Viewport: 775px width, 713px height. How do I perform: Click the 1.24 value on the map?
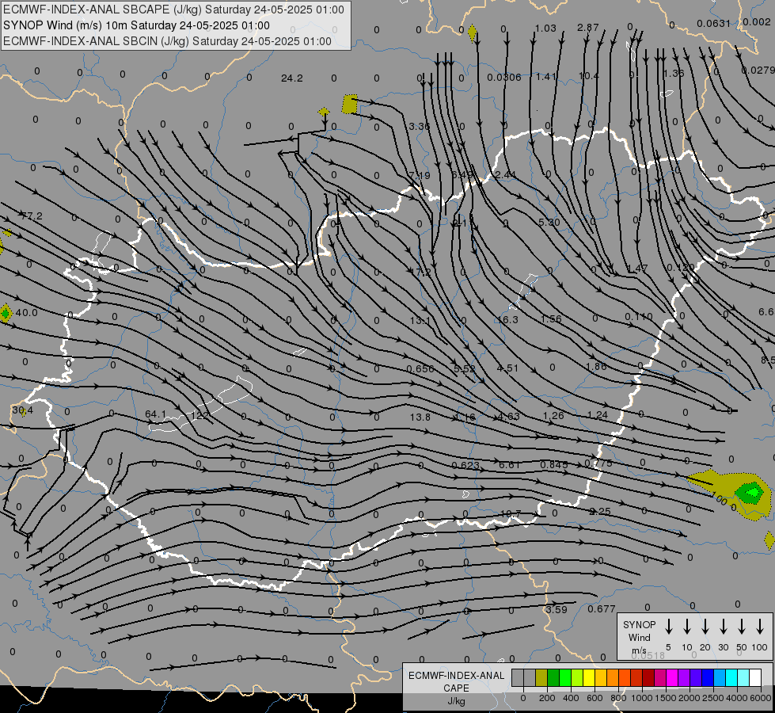pos(598,414)
